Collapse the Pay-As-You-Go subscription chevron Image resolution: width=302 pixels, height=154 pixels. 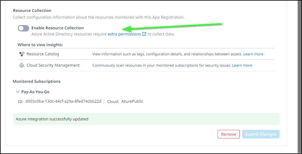(x=18, y=92)
